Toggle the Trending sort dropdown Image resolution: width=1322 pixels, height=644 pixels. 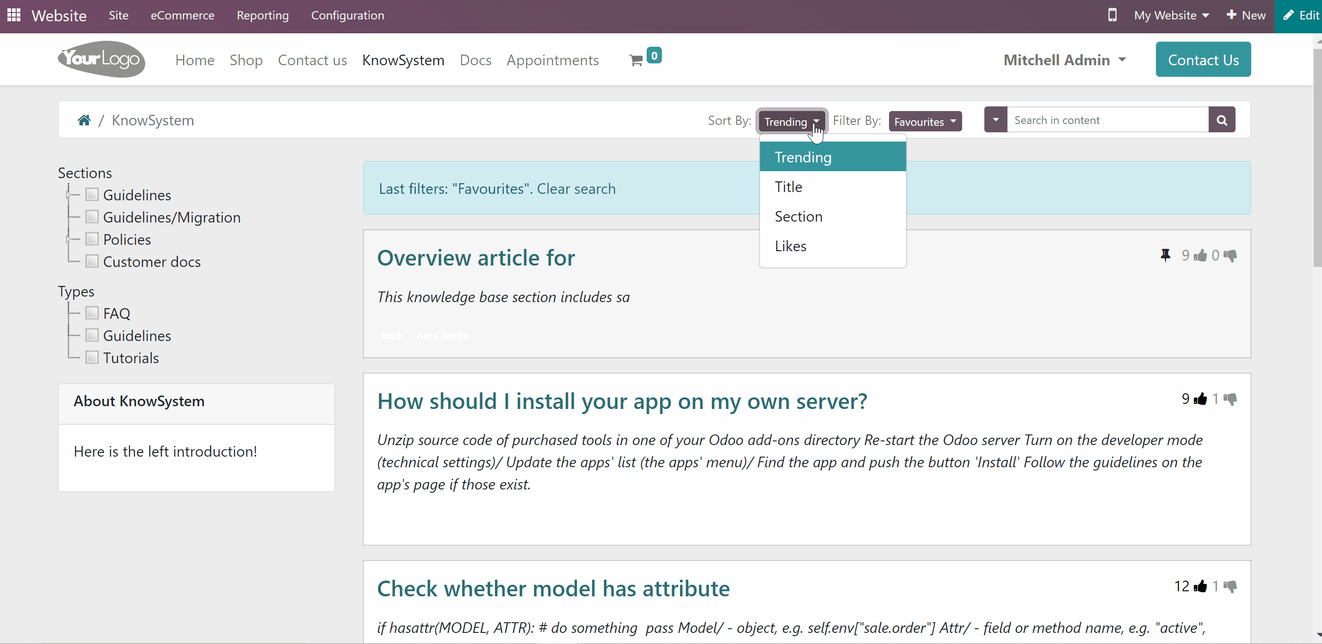[791, 122]
